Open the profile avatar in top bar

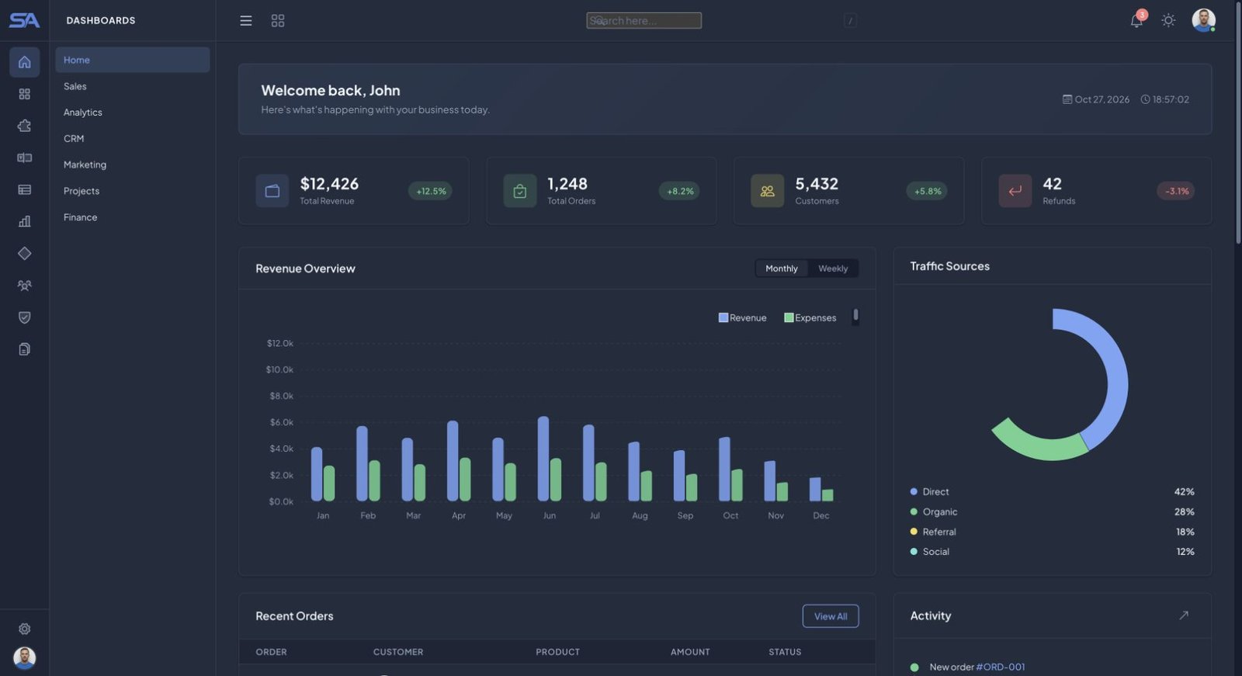1204,20
